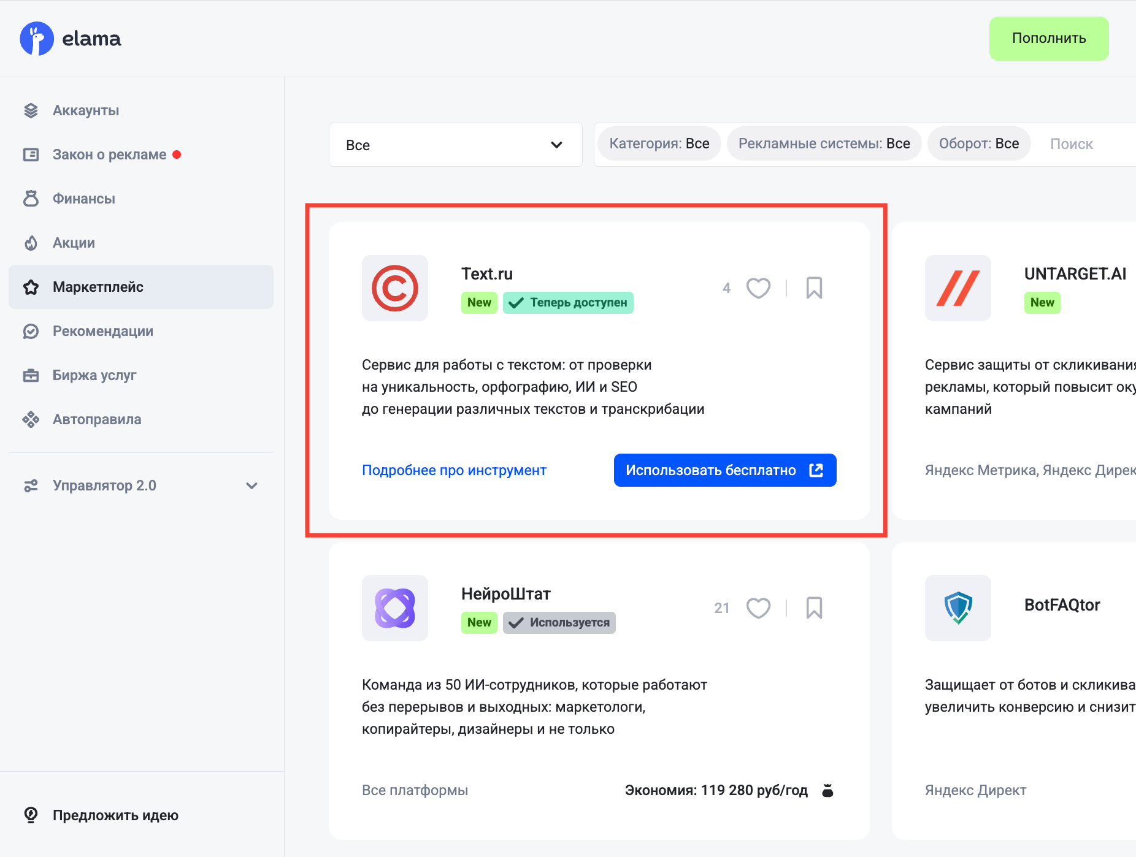Click the elama llama logo
This screenshot has width=1136, height=857.
point(37,39)
